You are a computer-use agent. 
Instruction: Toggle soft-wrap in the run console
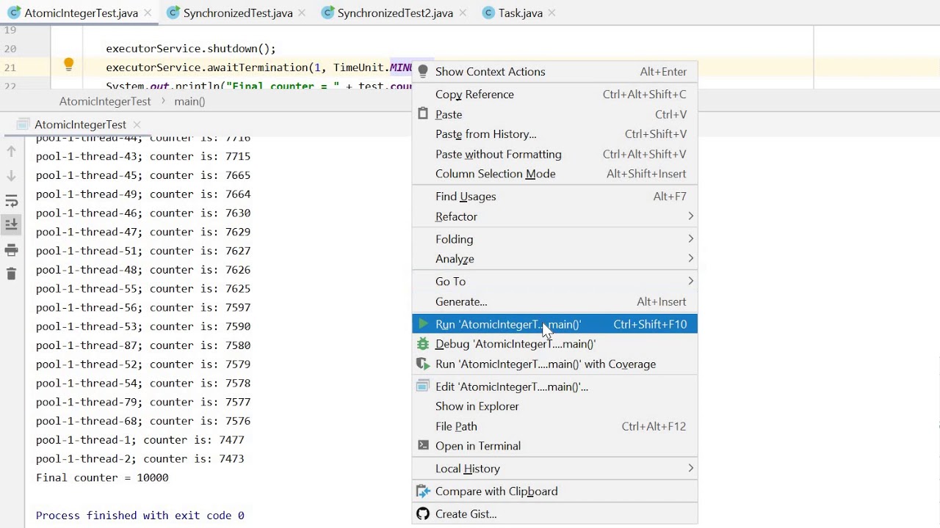click(11, 201)
